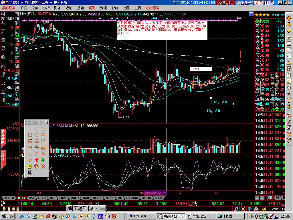Click the orange up arrow in right toolbar
The height and width of the screenshot is (220, 293).
pyautogui.click(x=289, y=18)
